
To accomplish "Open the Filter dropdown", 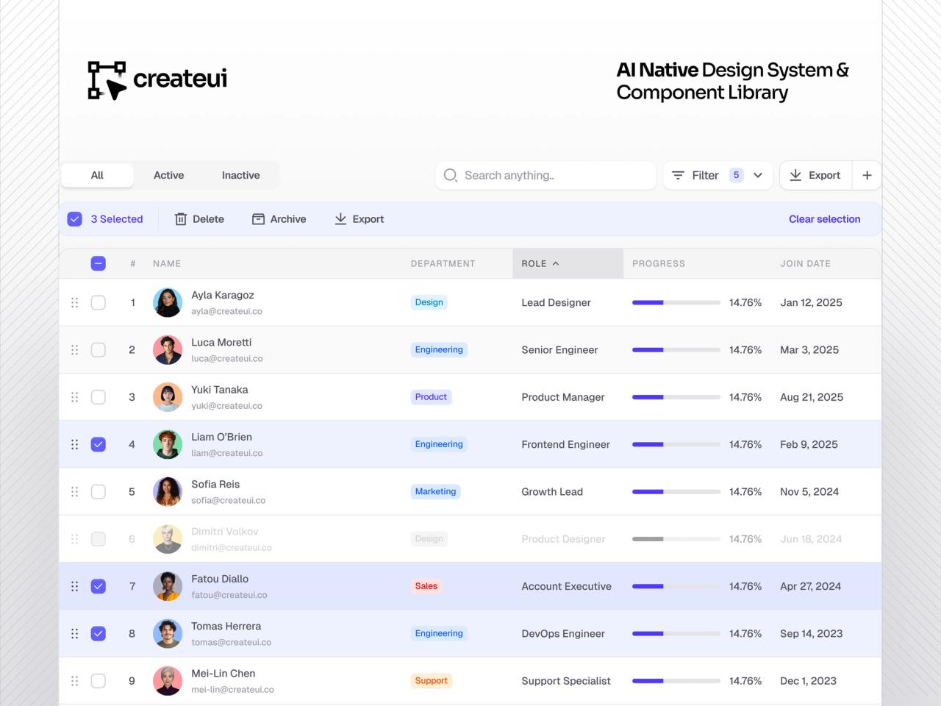I will [x=718, y=175].
